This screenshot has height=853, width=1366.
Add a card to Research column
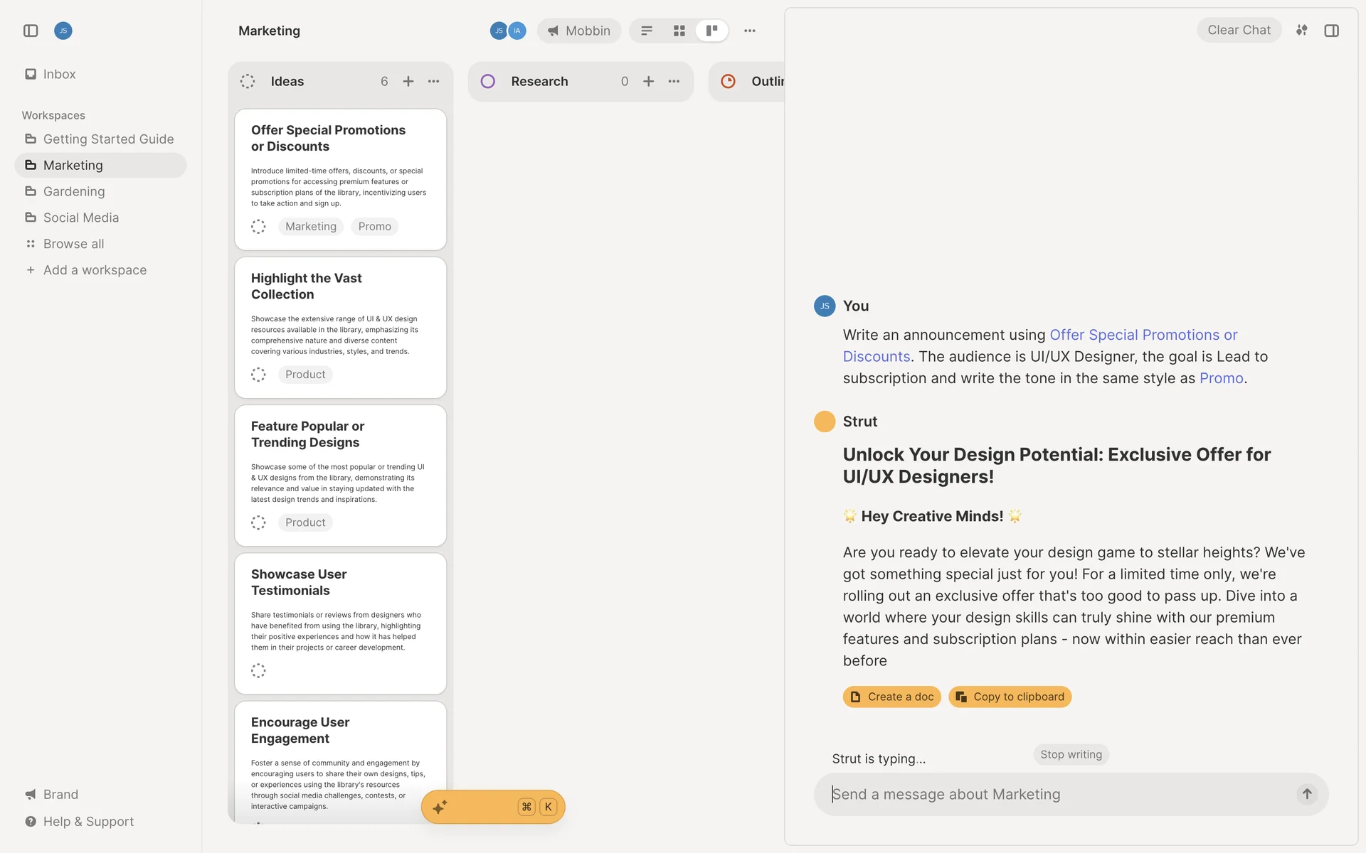648,82
